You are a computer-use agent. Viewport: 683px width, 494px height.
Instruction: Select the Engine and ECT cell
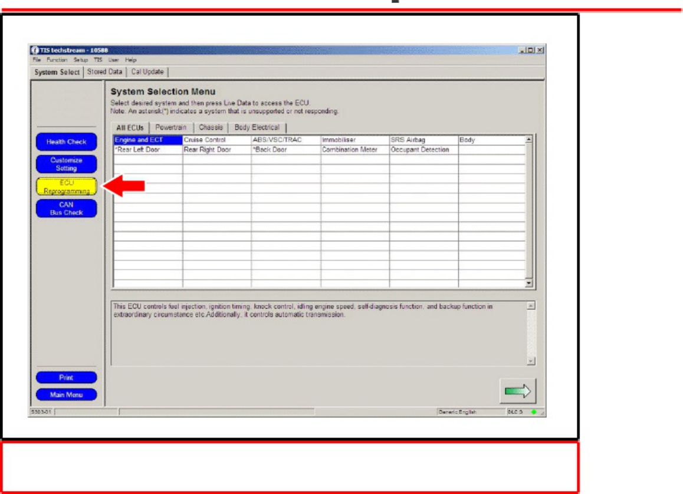coord(147,140)
